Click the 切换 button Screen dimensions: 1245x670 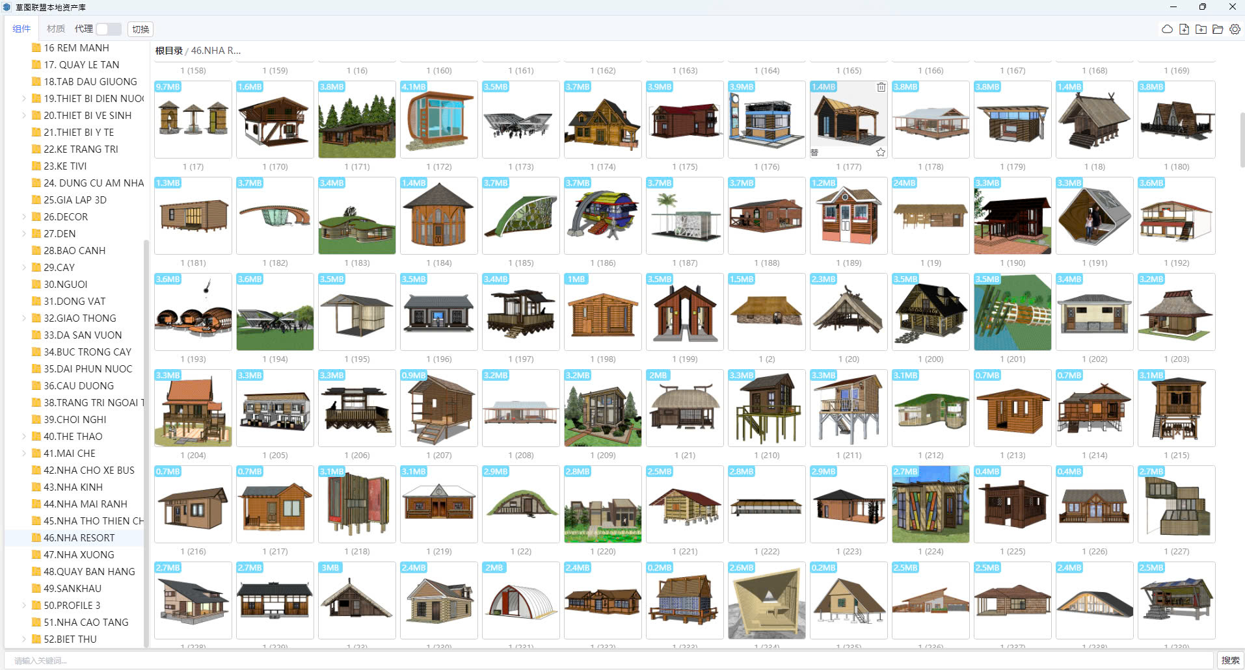pyautogui.click(x=141, y=29)
